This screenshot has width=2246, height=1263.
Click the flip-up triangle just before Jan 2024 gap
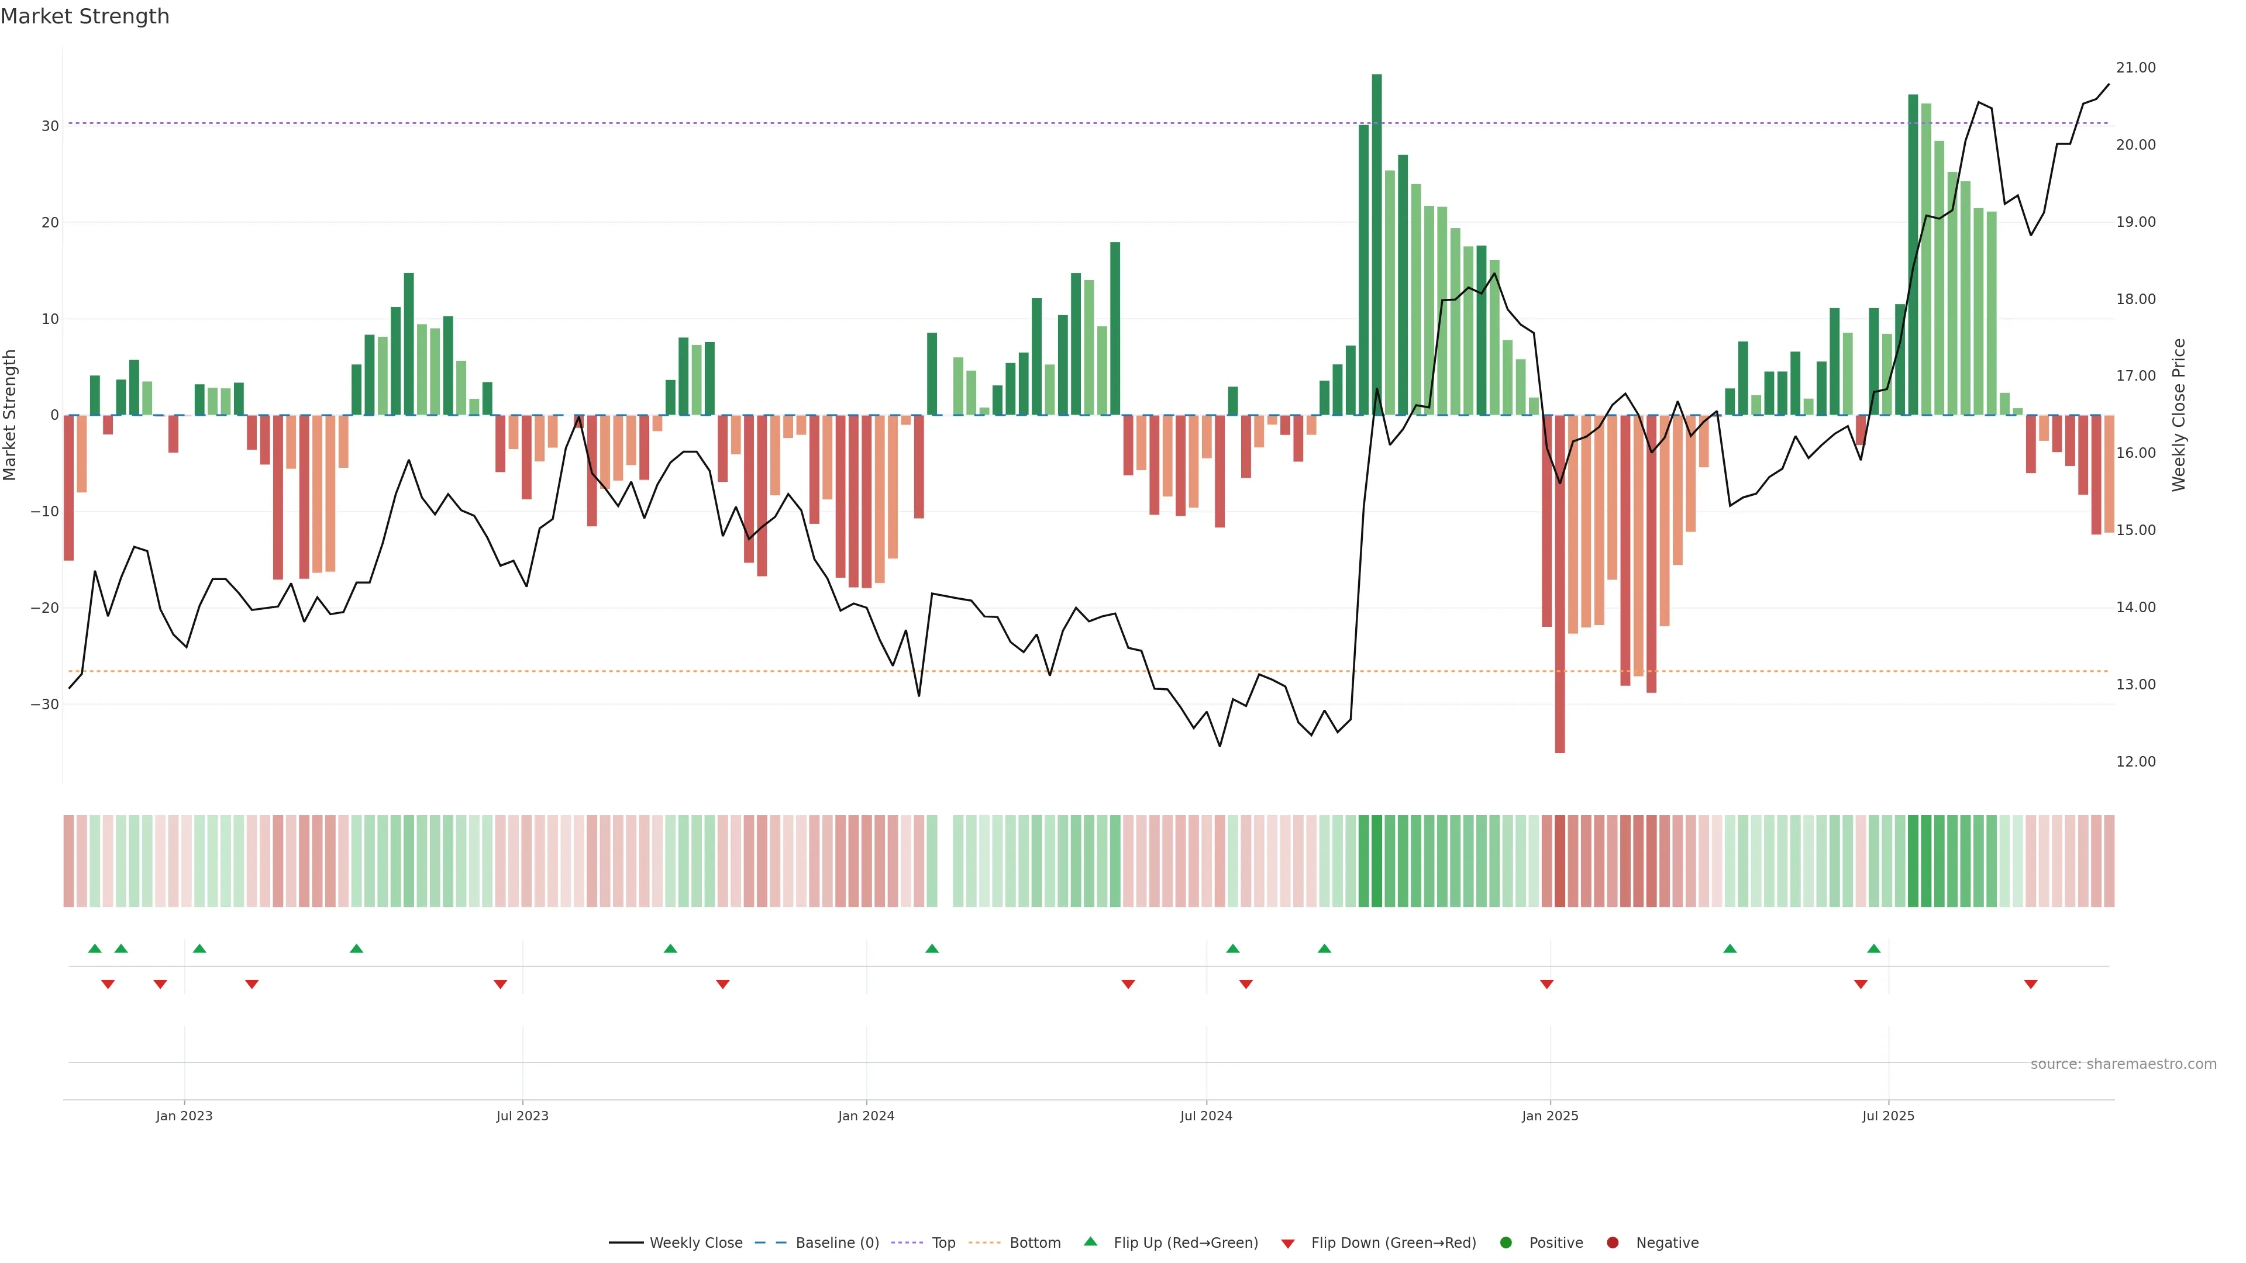click(932, 948)
